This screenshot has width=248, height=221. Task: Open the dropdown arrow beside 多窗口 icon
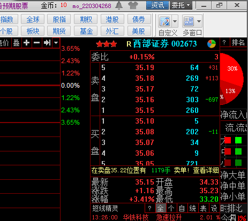199,21
